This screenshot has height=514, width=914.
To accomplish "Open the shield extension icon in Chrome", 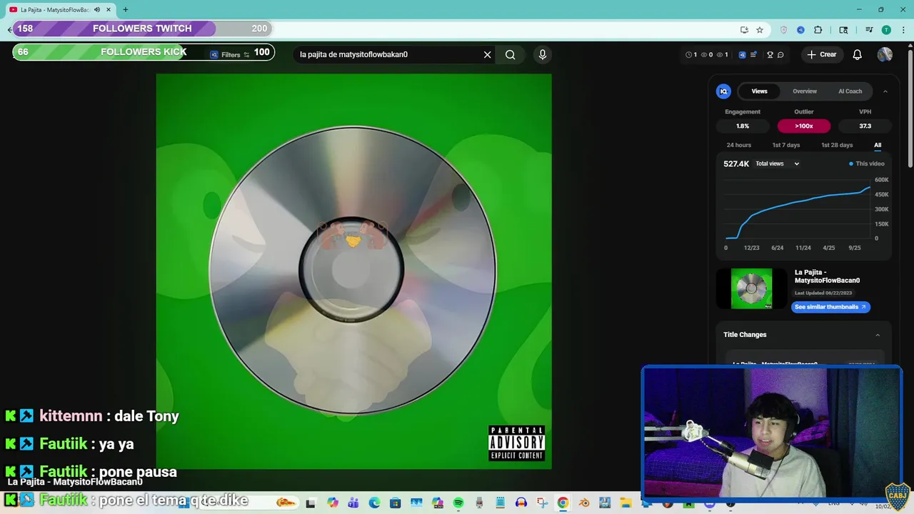I will click(783, 30).
